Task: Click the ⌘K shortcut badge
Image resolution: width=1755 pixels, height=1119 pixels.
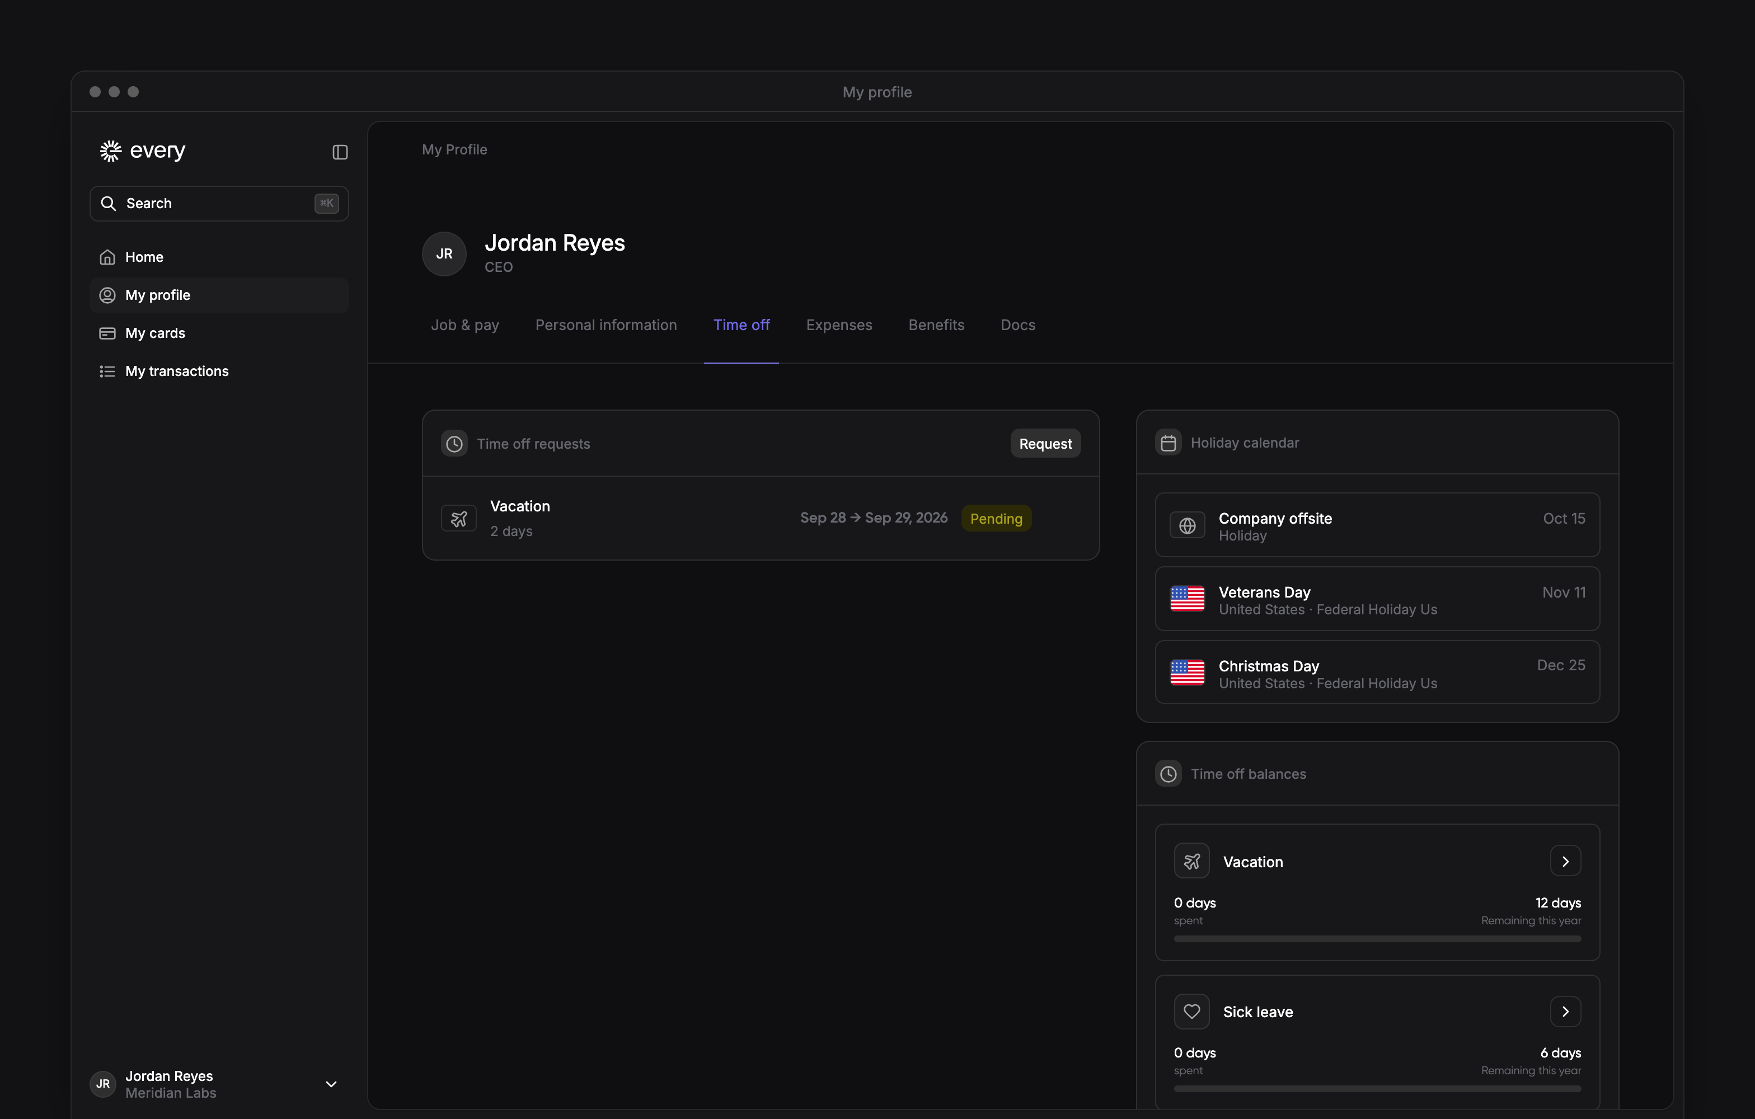Action: 326,203
